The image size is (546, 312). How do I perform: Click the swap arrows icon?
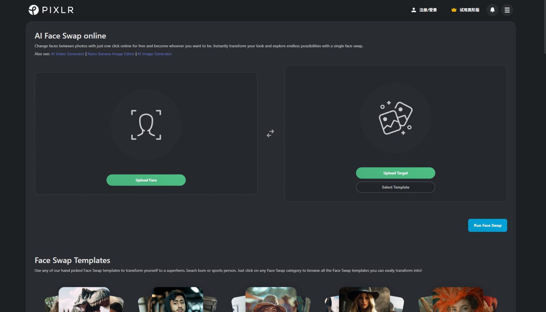pos(270,133)
